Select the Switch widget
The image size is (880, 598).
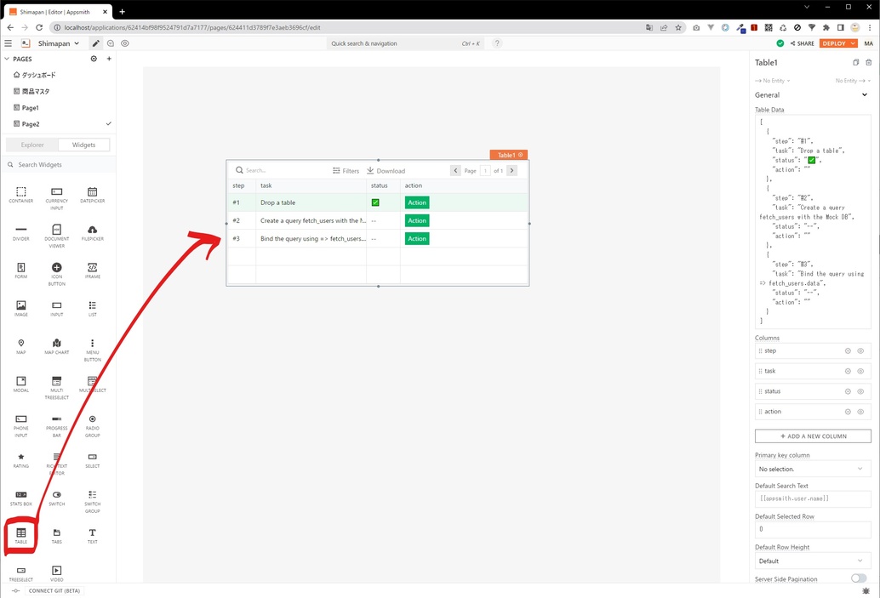tap(57, 498)
